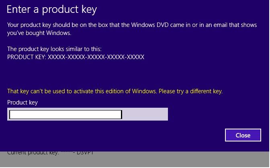This screenshot has width=270, height=168.
Task: Select the "Enter a product key" heading
Action: tap(52, 10)
